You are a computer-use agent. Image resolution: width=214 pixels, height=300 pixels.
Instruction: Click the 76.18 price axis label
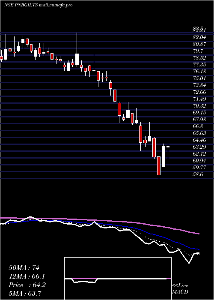pyautogui.click(x=199, y=72)
